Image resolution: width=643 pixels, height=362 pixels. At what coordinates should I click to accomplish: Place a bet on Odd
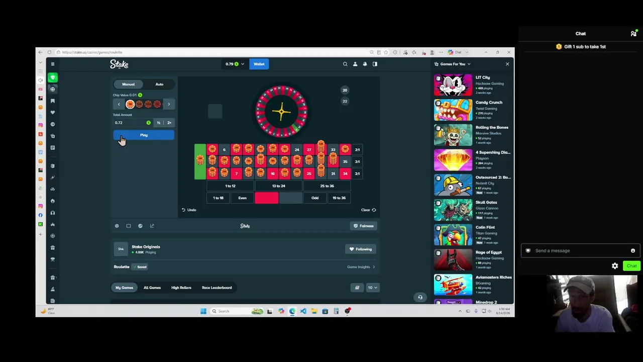(x=315, y=198)
